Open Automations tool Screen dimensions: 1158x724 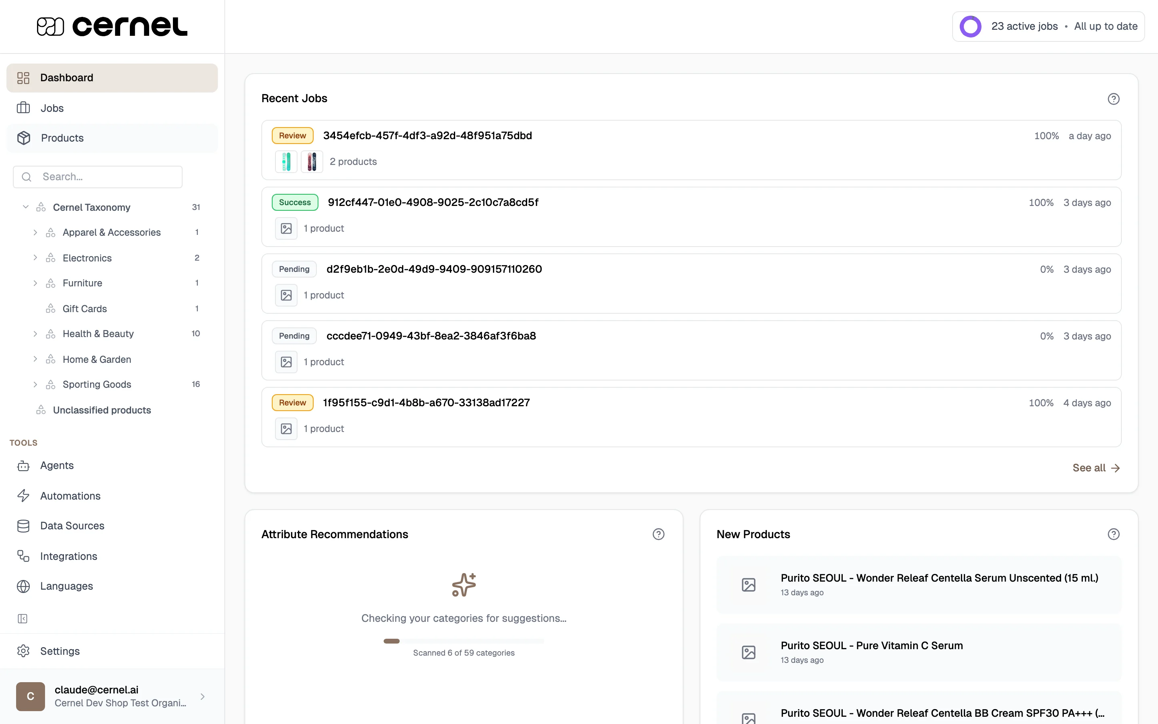pos(112,496)
